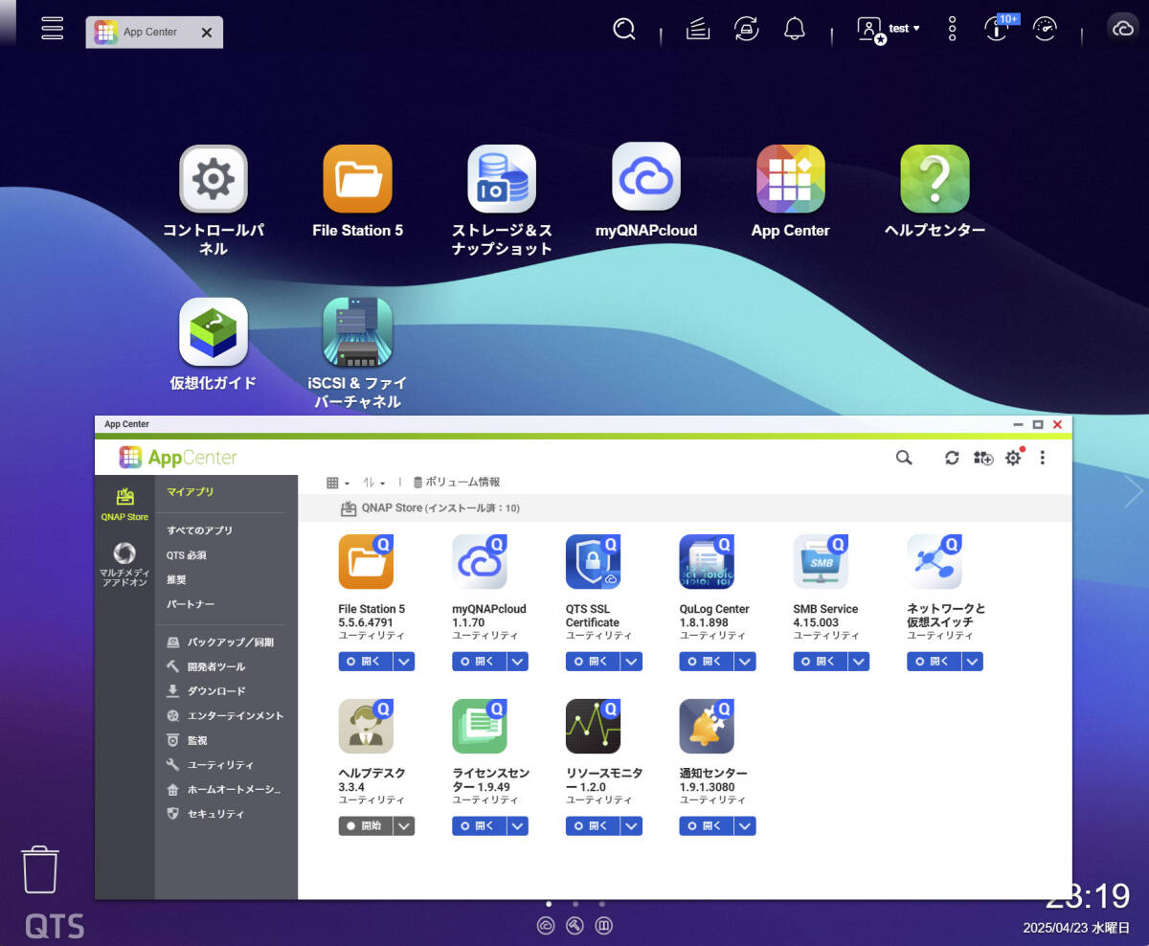1149x946 pixels.
Task: Search apps in App Center
Action: 904,458
